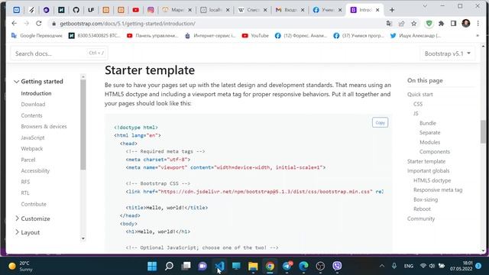The height and width of the screenshot is (275, 489).
Task: Switch to the pinned Instagram tab
Action: tap(151, 10)
